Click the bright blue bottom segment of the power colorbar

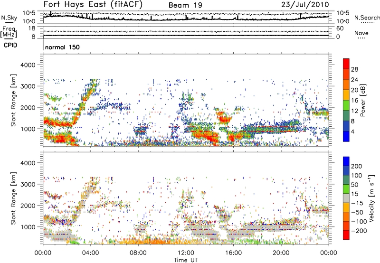click(346, 136)
